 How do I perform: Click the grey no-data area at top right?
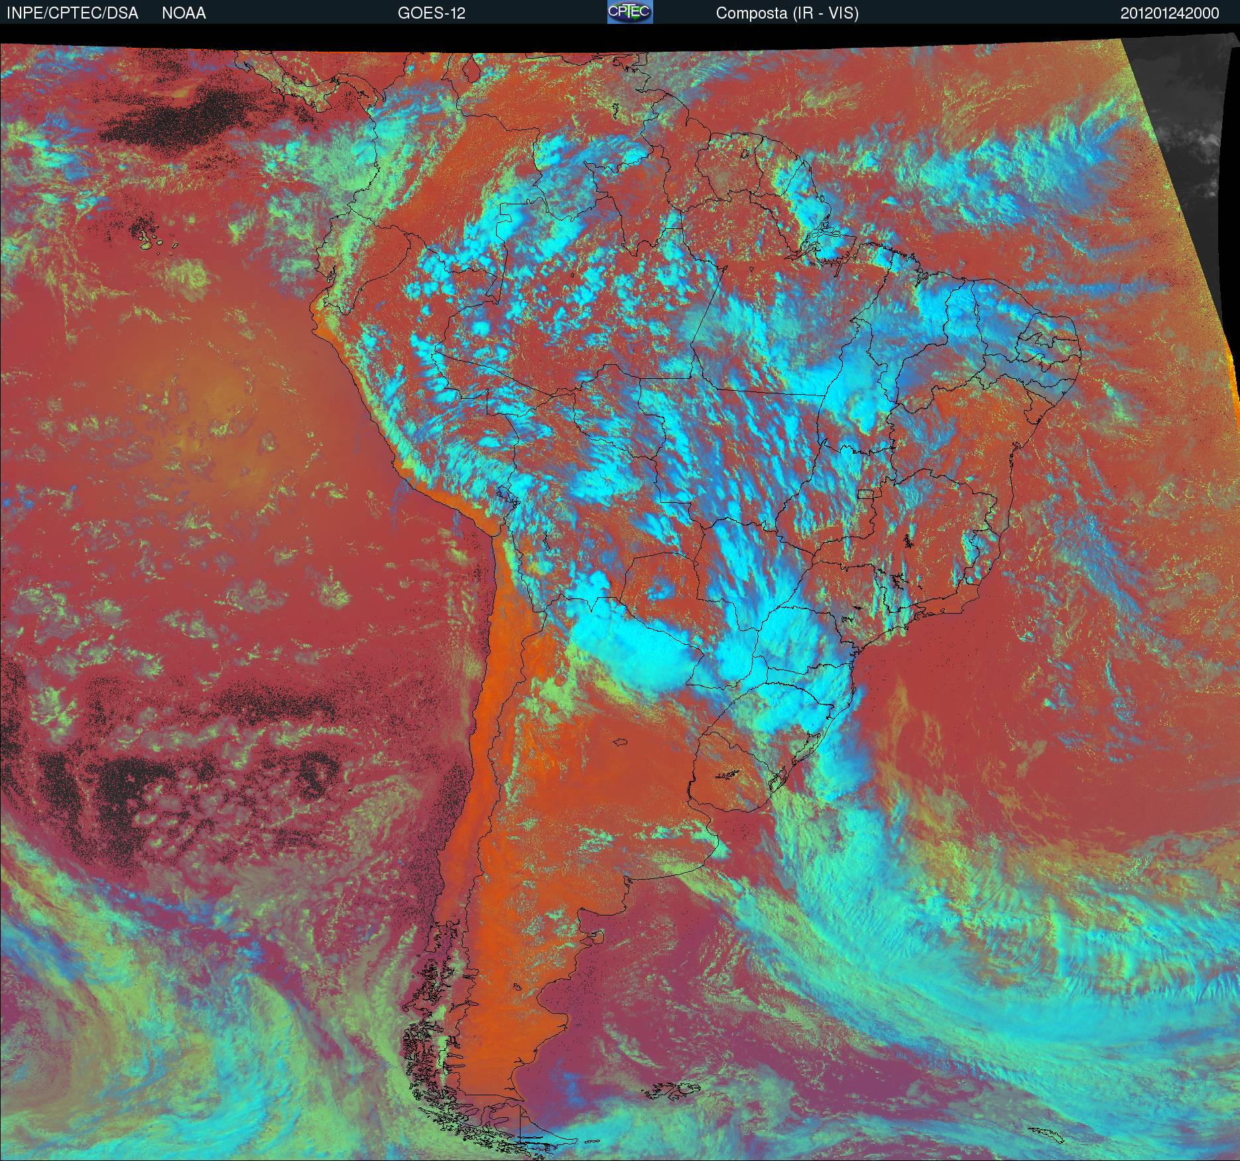pos(1187,133)
